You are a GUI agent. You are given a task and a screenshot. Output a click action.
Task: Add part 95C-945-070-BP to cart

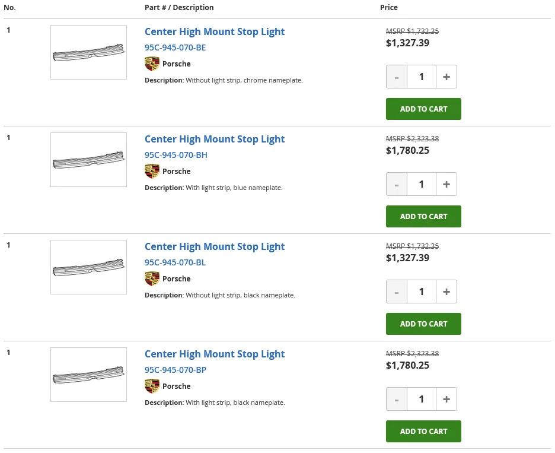tap(423, 432)
